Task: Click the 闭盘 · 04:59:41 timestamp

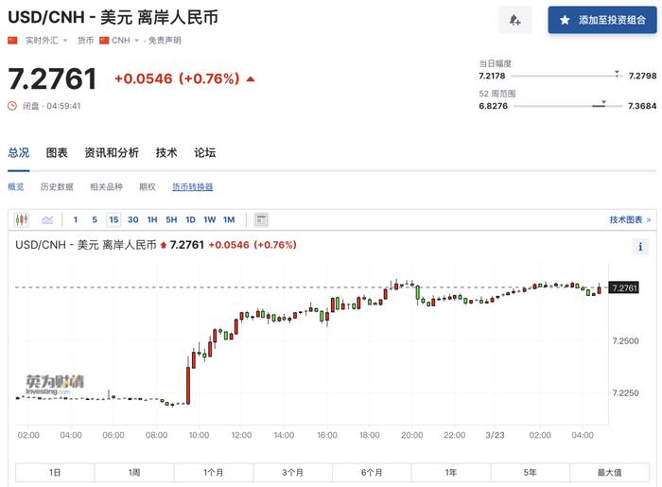Action: point(51,106)
